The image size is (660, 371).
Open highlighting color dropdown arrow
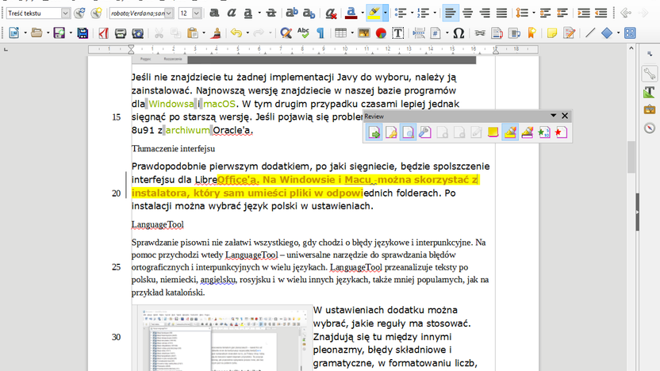pyautogui.click(x=386, y=13)
